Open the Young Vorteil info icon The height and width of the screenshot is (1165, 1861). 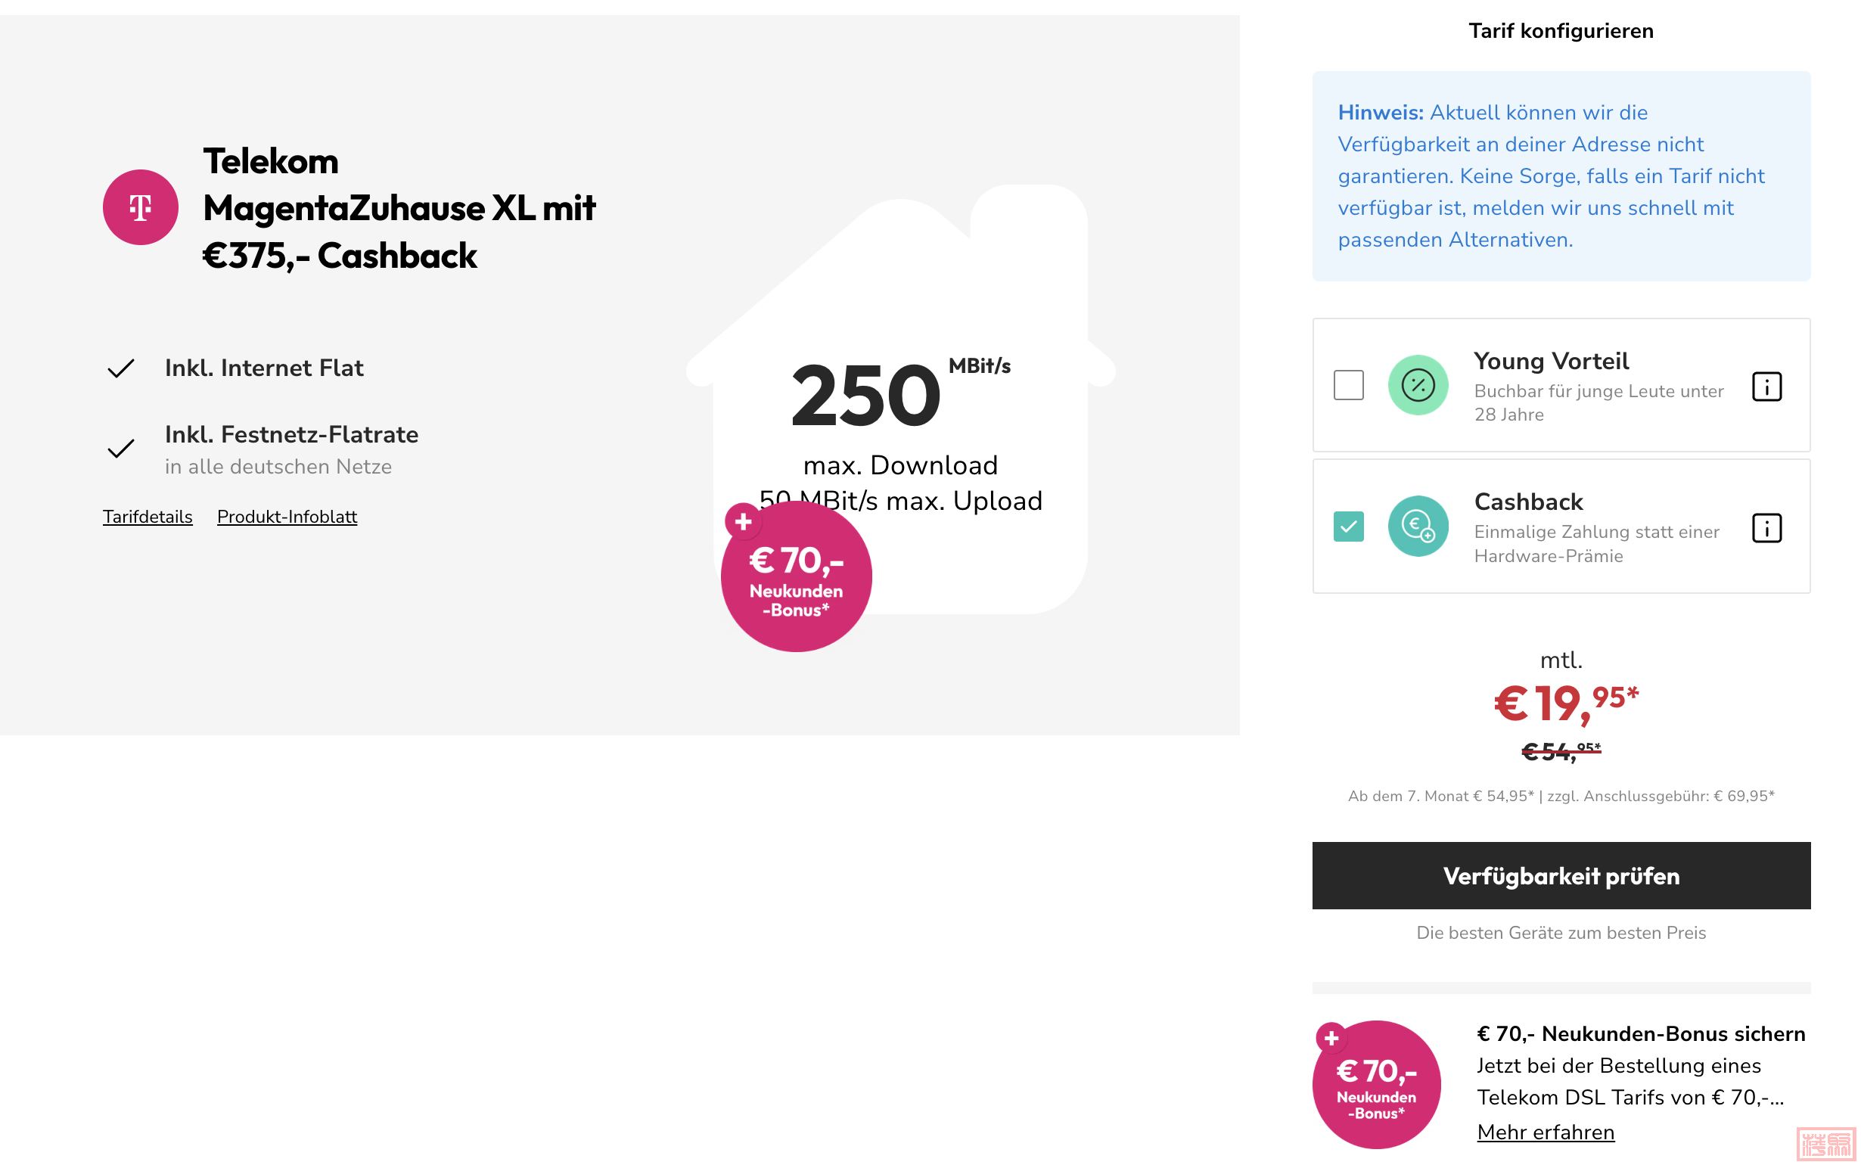[1766, 386]
